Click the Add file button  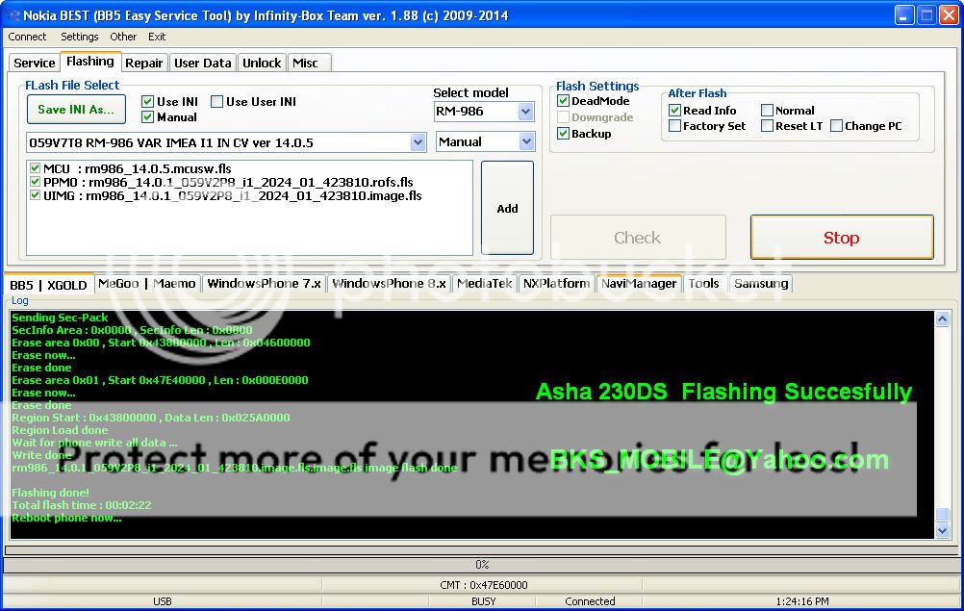tap(507, 208)
